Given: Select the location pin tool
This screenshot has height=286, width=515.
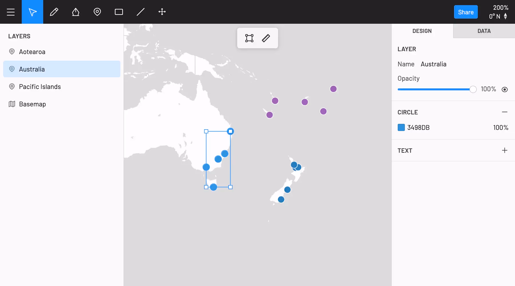Looking at the screenshot, I should pos(97,12).
